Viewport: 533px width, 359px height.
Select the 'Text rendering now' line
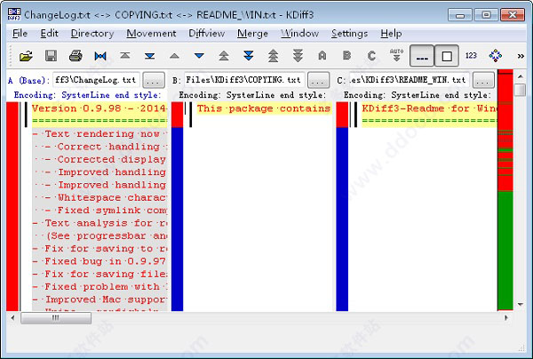click(99, 134)
